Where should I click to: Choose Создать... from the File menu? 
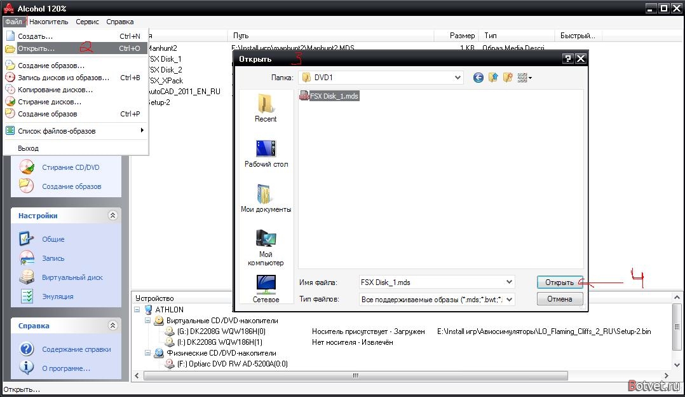click(76, 36)
